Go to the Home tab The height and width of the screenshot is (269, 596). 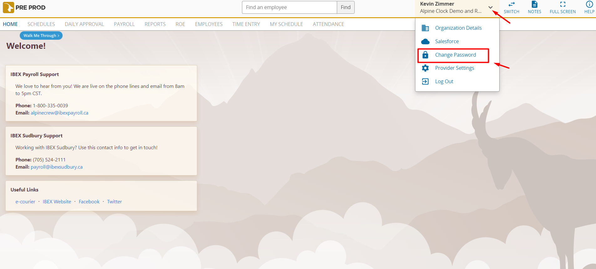click(x=10, y=24)
